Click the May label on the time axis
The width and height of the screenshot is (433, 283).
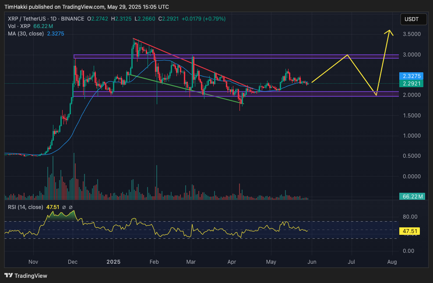pyautogui.click(x=271, y=262)
